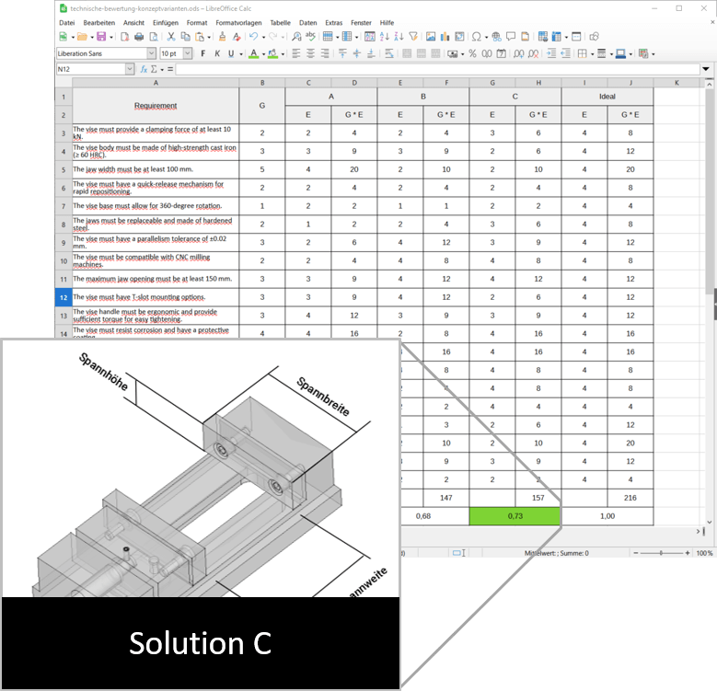Toggle italic formatting
This screenshot has width=717, height=691.
tap(217, 53)
